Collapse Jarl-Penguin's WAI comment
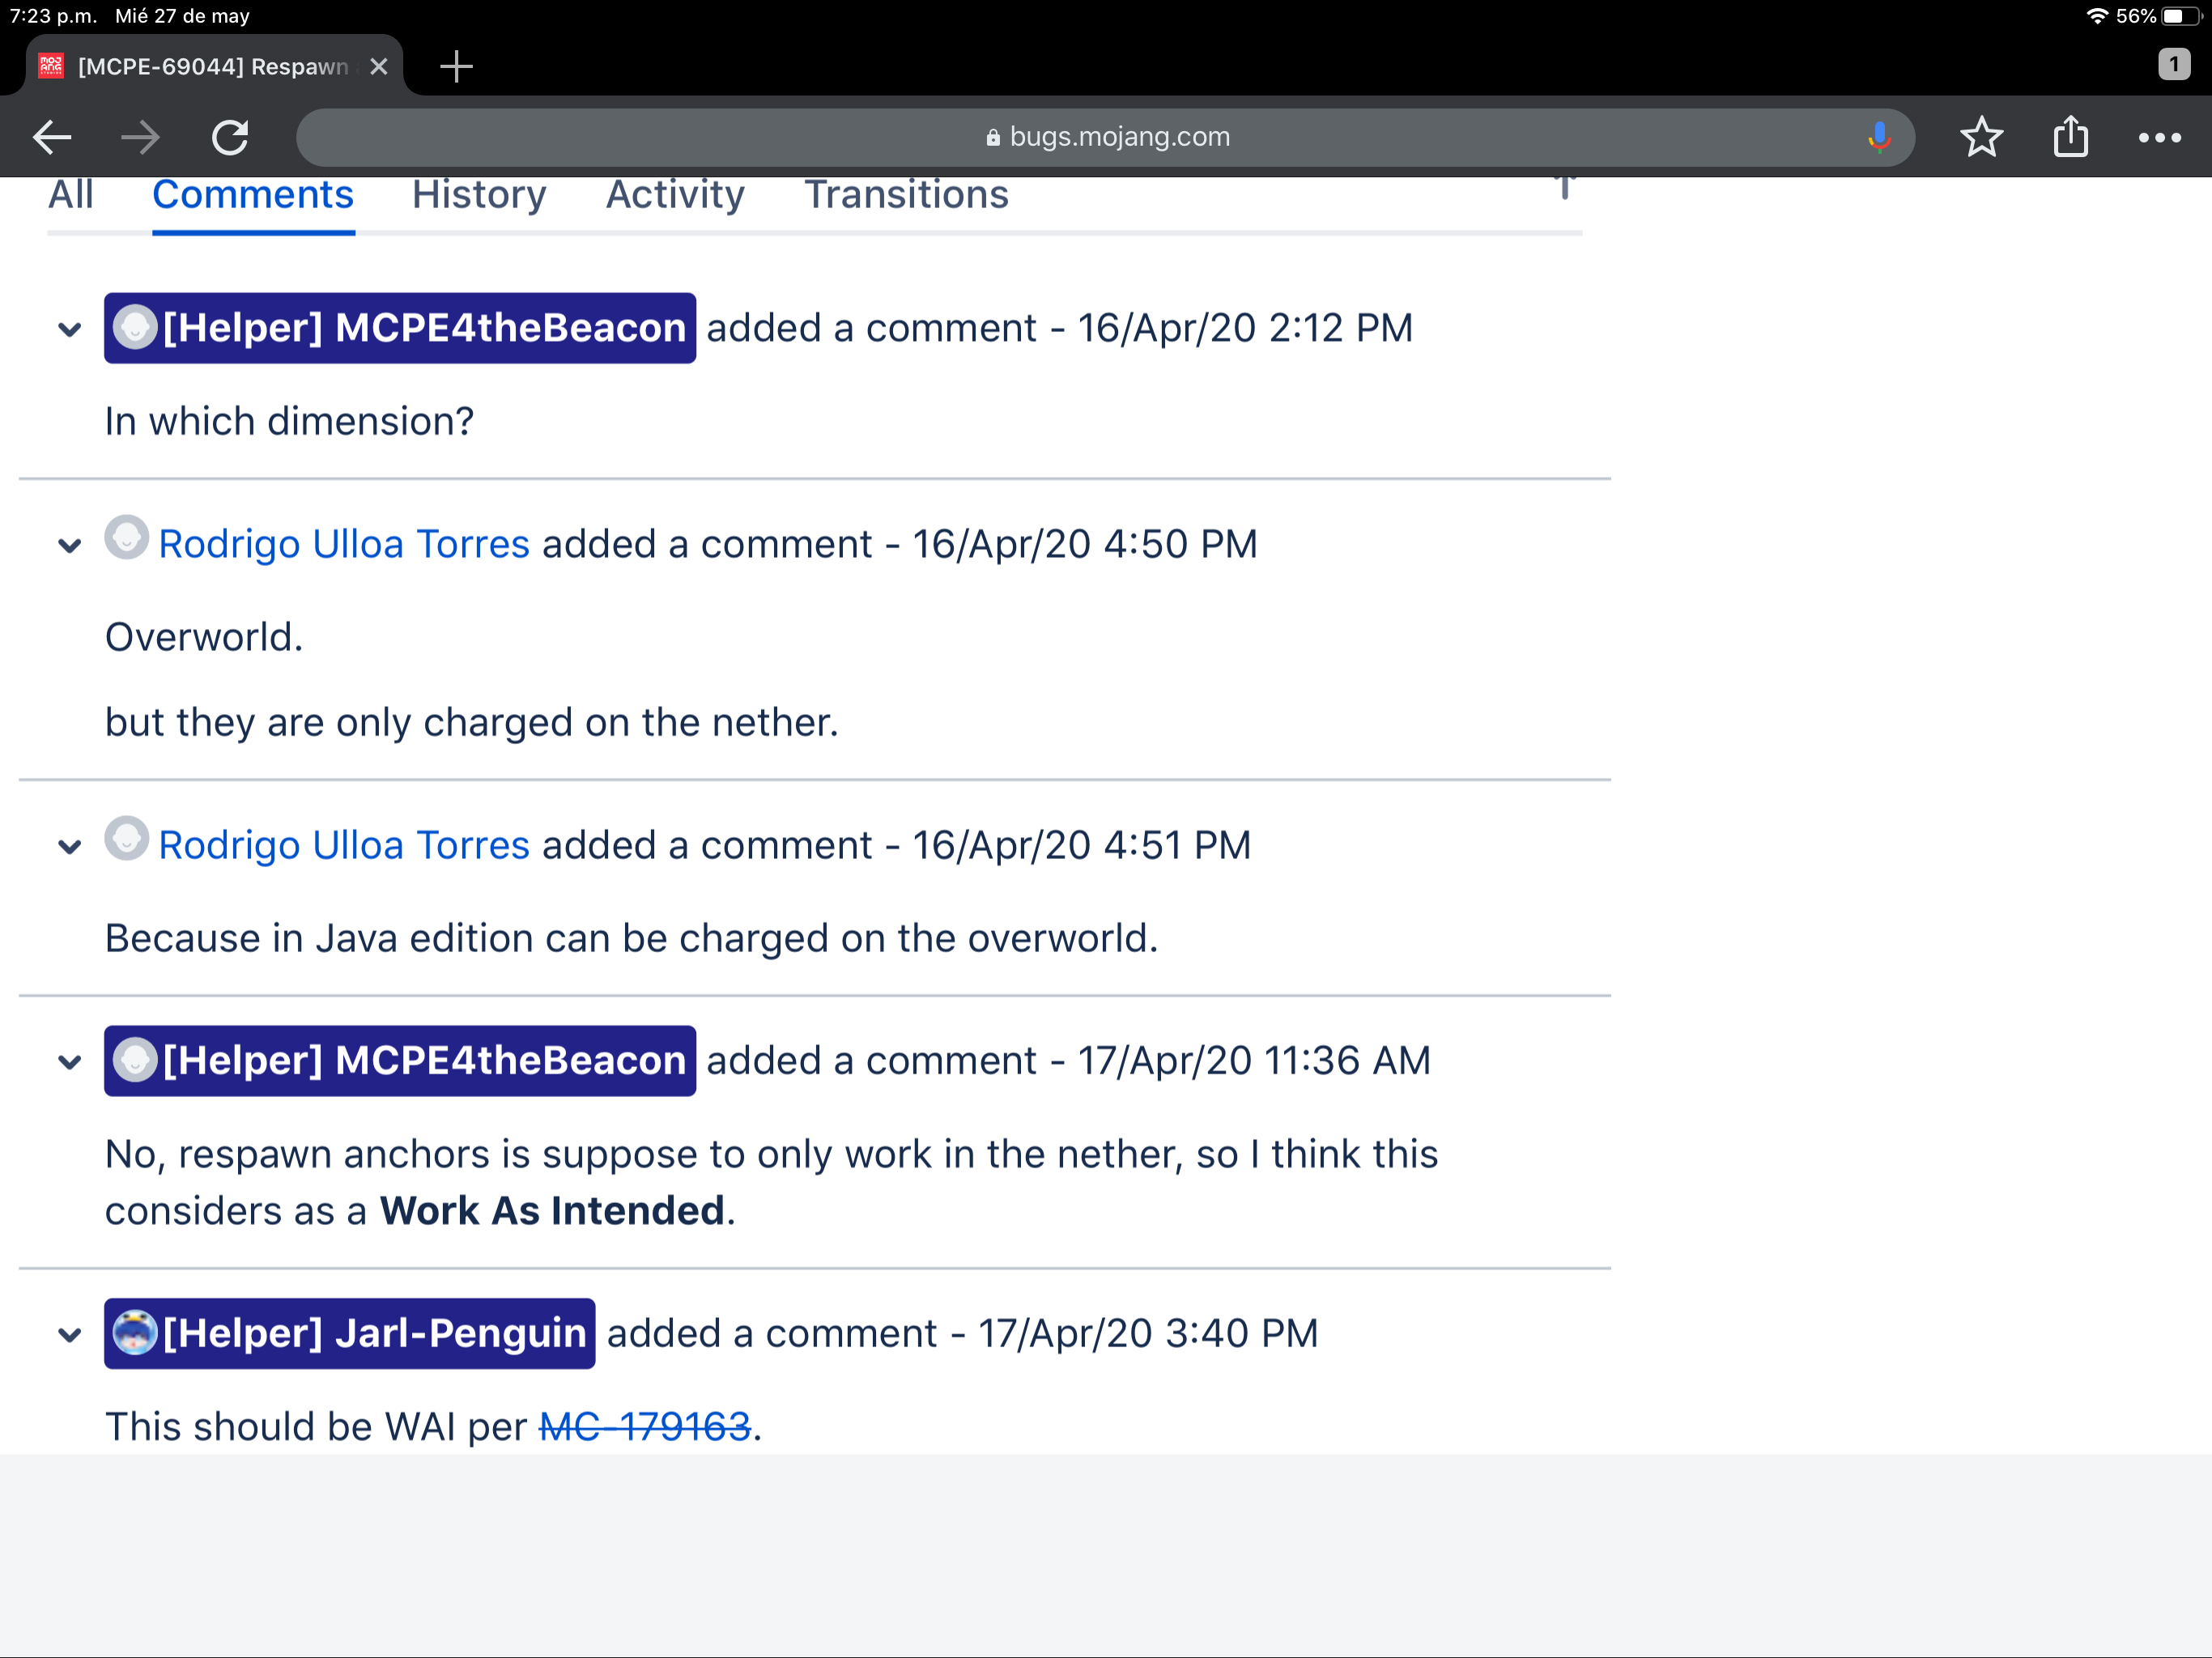 (69, 1335)
